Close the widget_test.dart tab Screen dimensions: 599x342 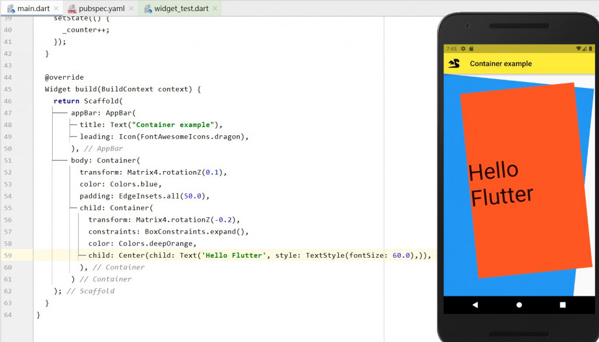click(215, 8)
